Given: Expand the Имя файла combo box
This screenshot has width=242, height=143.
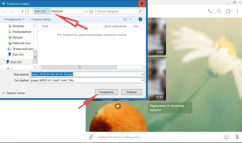Looking at the screenshot, I should pos(143,74).
